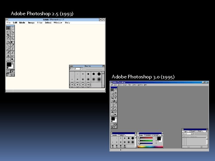Pick the Blur droplet tool in Photoshop 2.5

[x=8, y=59]
